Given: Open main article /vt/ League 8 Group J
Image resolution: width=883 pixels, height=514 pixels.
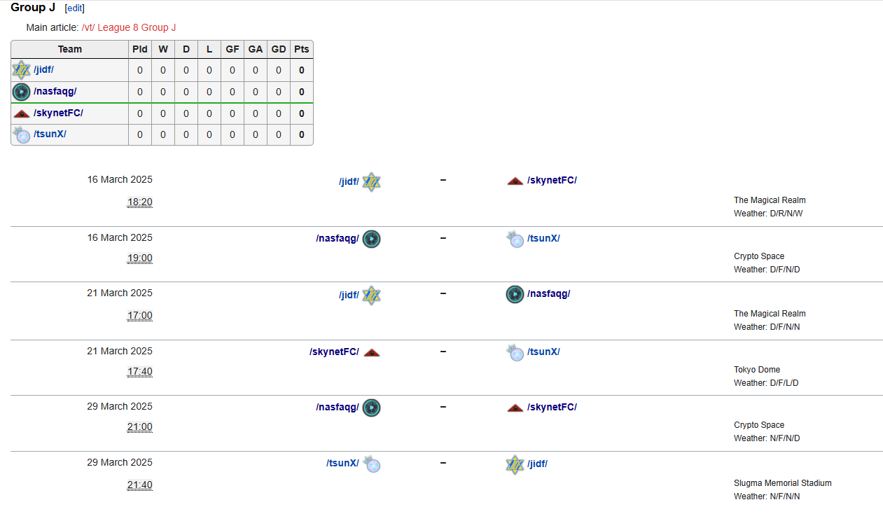Looking at the screenshot, I should pyautogui.click(x=129, y=27).
